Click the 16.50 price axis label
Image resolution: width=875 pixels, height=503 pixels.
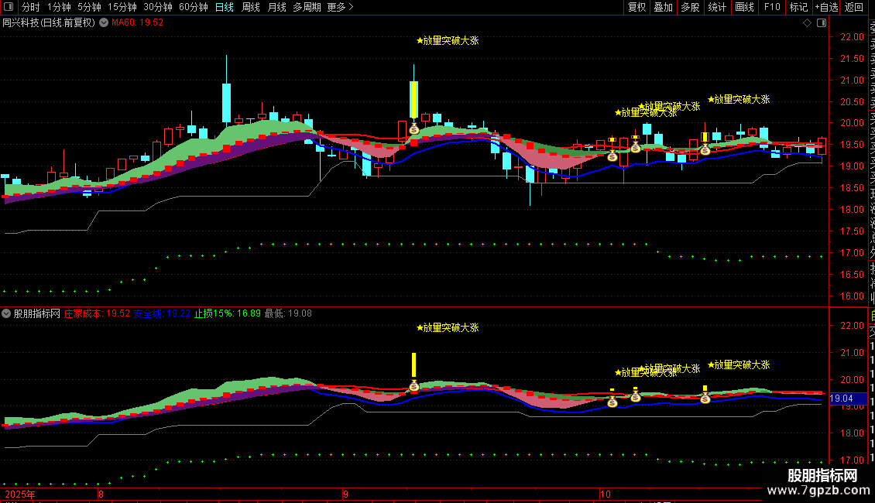(852, 275)
